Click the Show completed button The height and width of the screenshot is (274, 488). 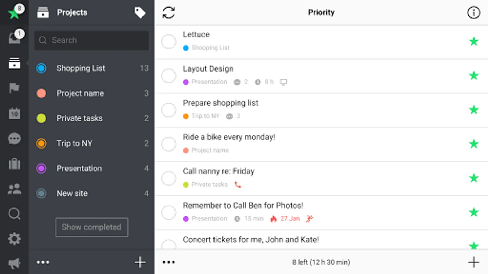click(x=92, y=227)
